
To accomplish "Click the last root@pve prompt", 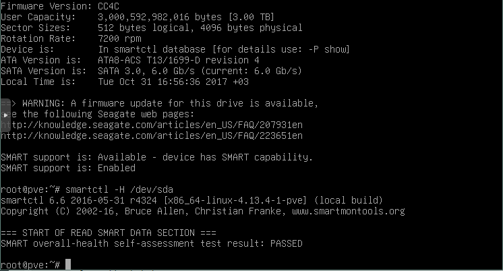I will tap(30, 264).
